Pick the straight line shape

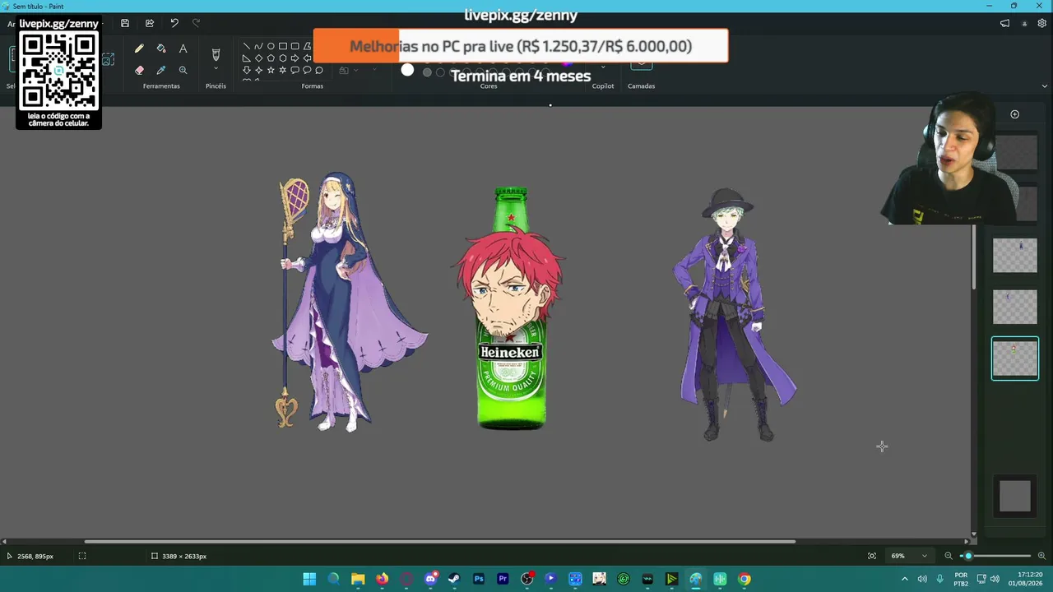[246, 46]
